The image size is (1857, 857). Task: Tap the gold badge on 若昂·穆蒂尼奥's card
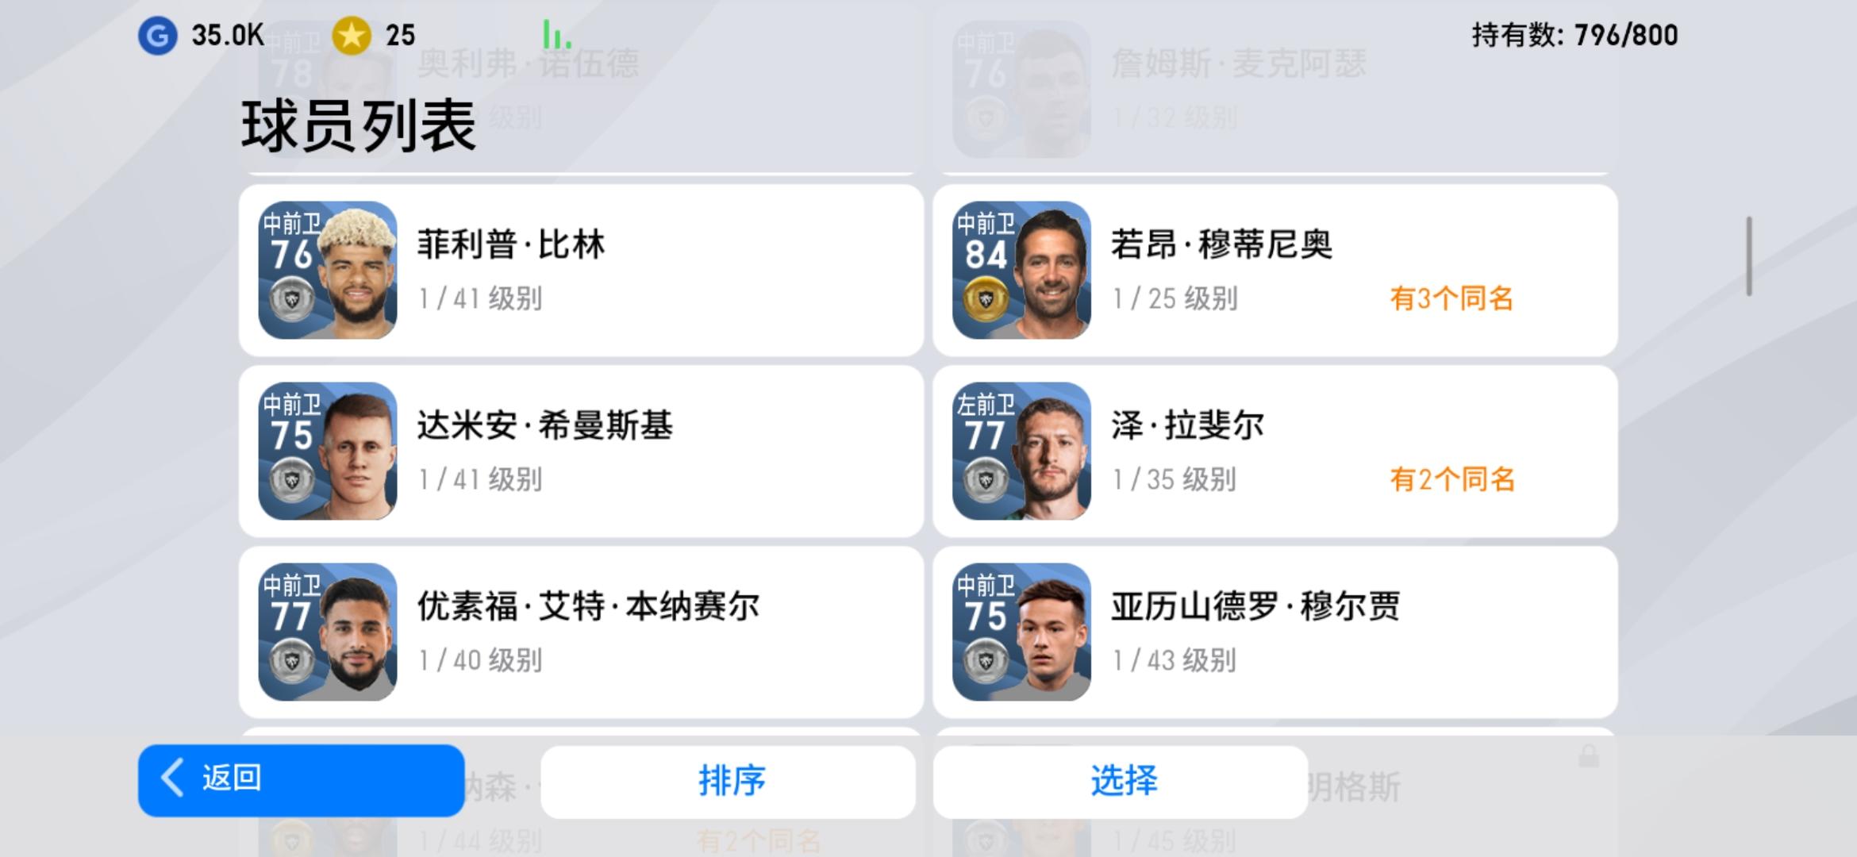[x=986, y=299]
